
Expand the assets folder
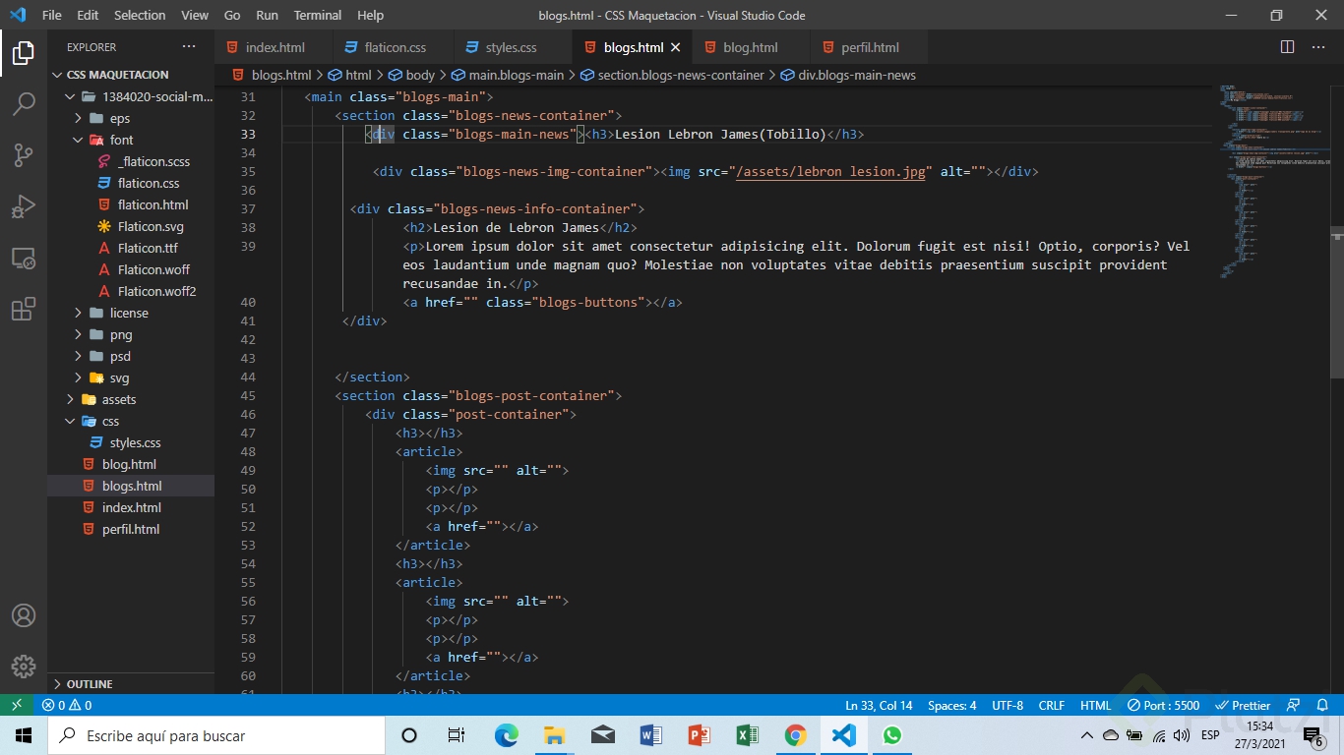118,399
